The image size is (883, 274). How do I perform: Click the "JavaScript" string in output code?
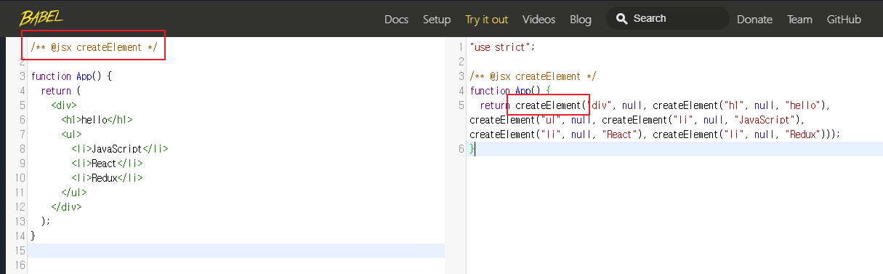tap(765, 120)
